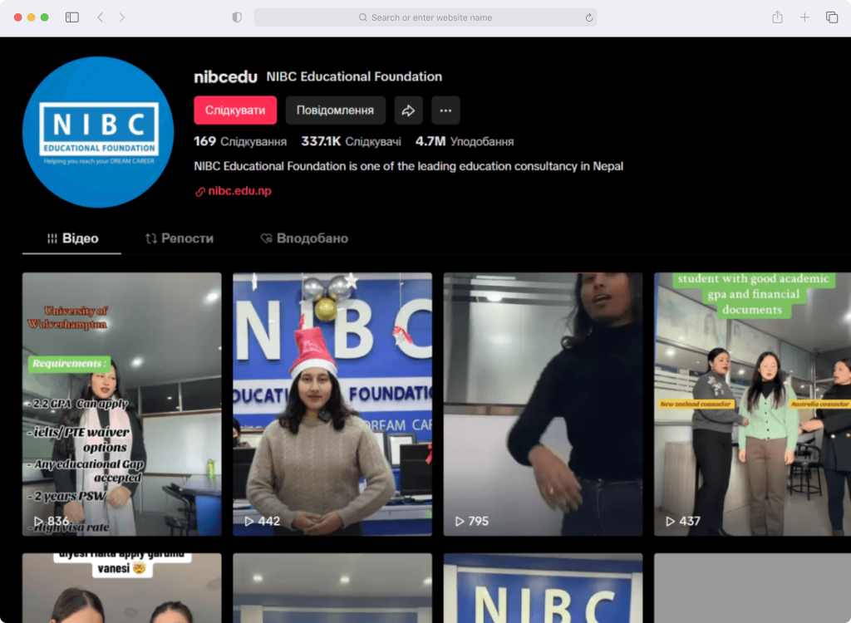Switch to the Вподобано tab
851x623 pixels.
304,238
